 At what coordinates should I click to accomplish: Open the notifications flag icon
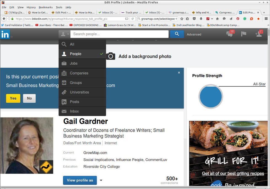[244, 34]
